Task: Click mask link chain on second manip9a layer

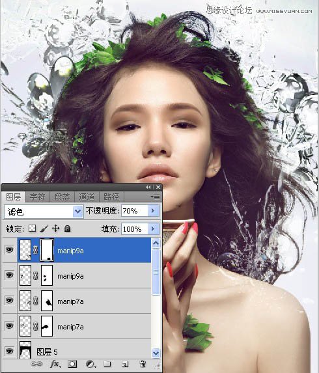Action: point(35,275)
